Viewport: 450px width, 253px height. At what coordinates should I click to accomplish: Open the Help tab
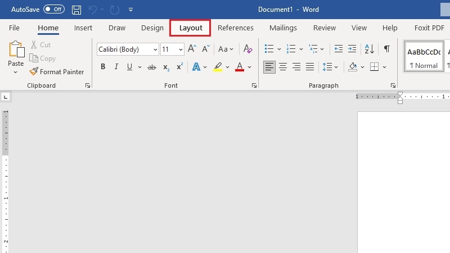point(390,28)
